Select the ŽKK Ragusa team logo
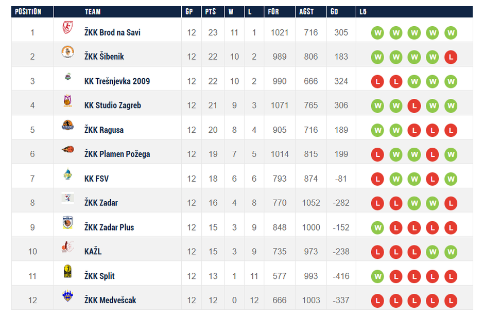This screenshot has width=484, height=317. pos(67,126)
